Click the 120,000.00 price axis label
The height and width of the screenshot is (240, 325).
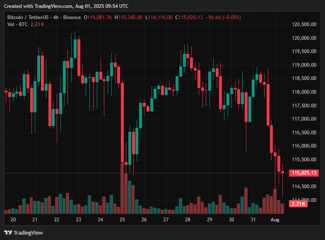(x=304, y=38)
